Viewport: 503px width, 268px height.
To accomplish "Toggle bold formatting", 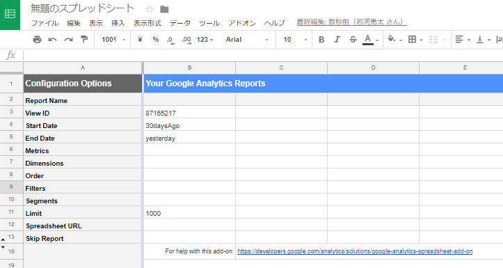I will click(x=321, y=40).
